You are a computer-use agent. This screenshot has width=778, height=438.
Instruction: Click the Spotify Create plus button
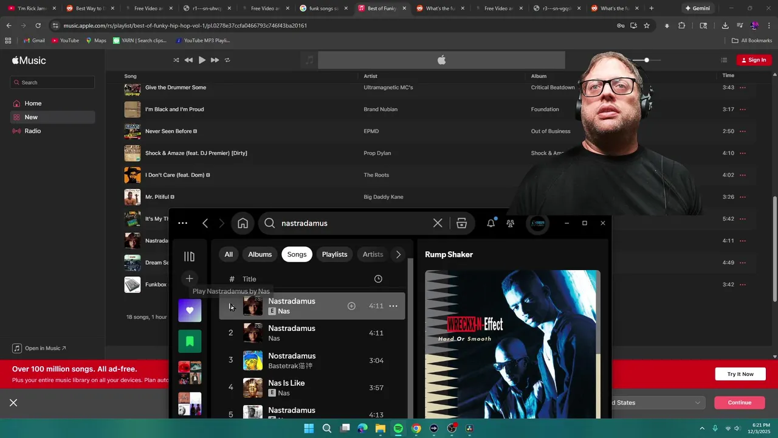tap(189, 279)
